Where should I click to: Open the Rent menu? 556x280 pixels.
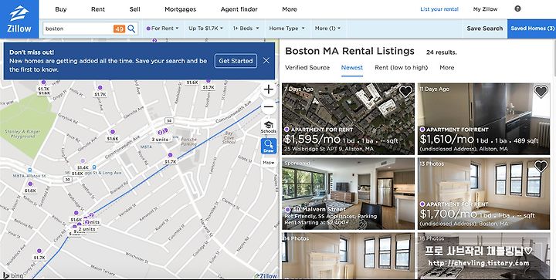(98, 9)
